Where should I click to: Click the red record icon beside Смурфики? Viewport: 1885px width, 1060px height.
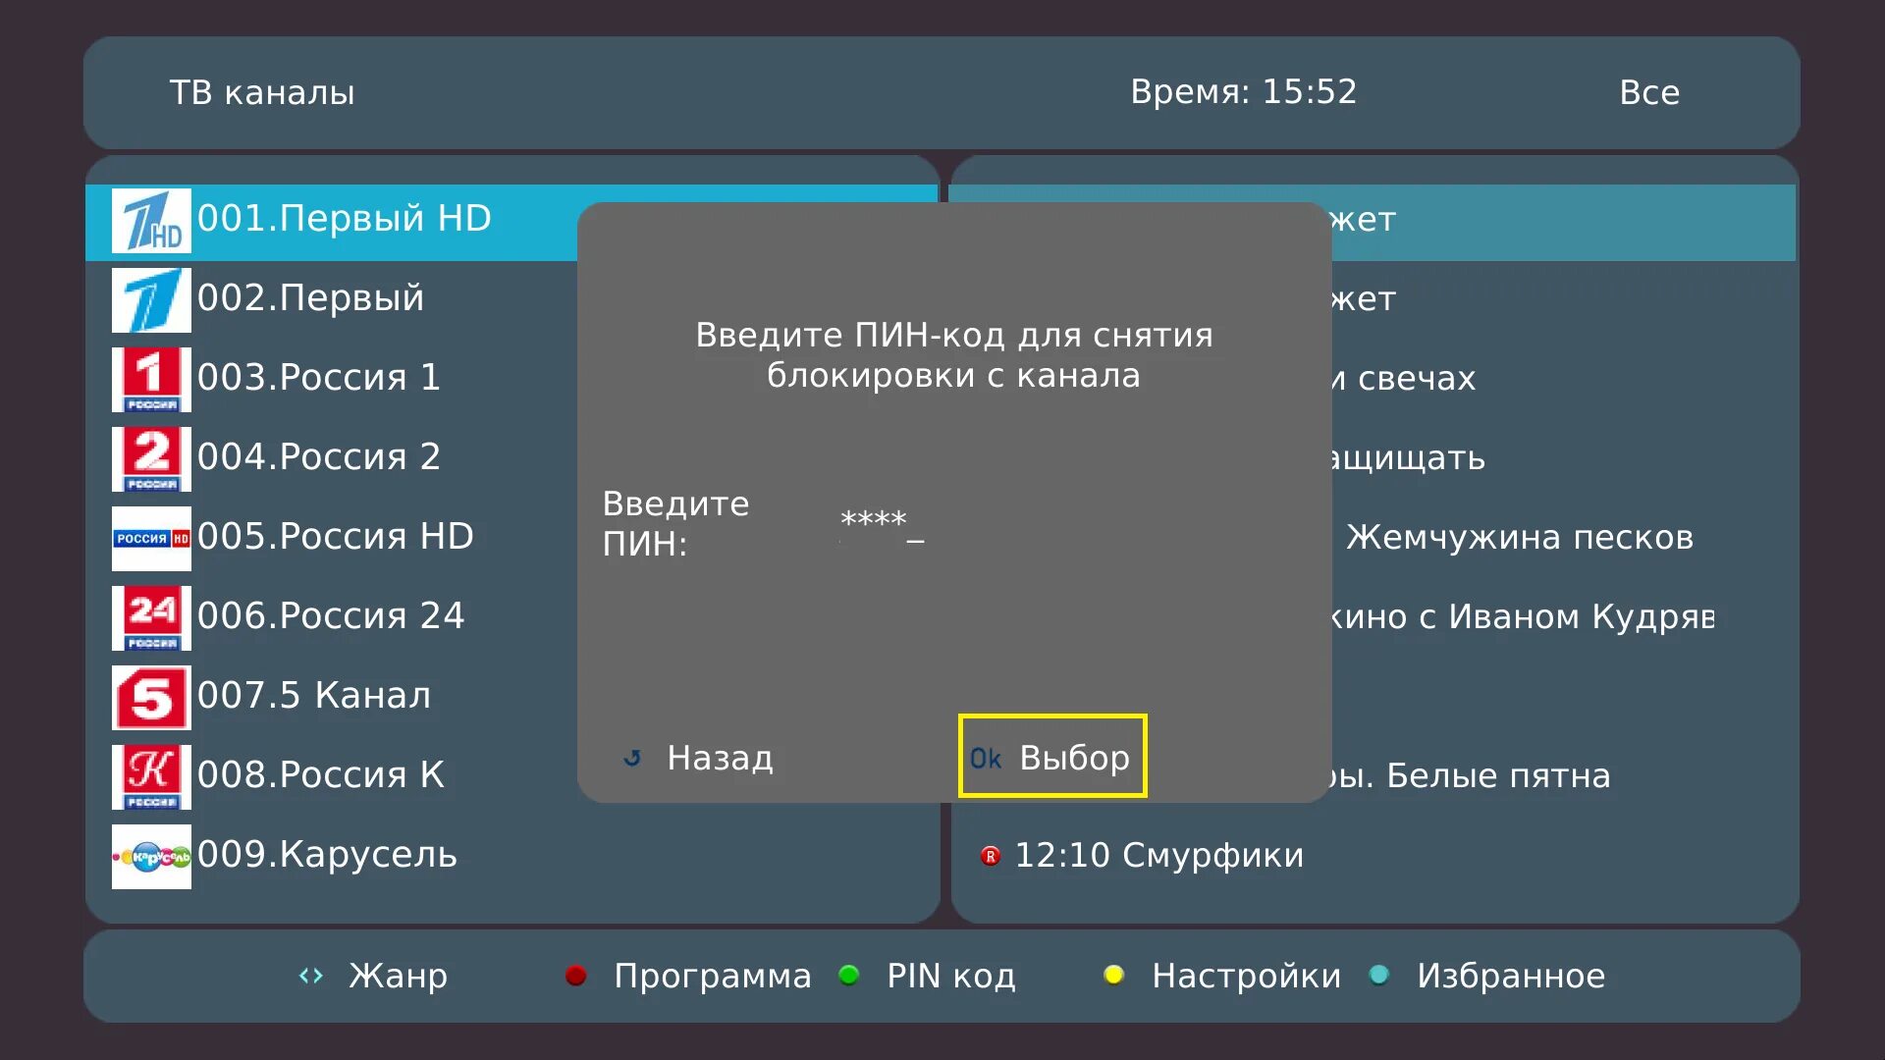pyautogui.click(x=991, y=856)
